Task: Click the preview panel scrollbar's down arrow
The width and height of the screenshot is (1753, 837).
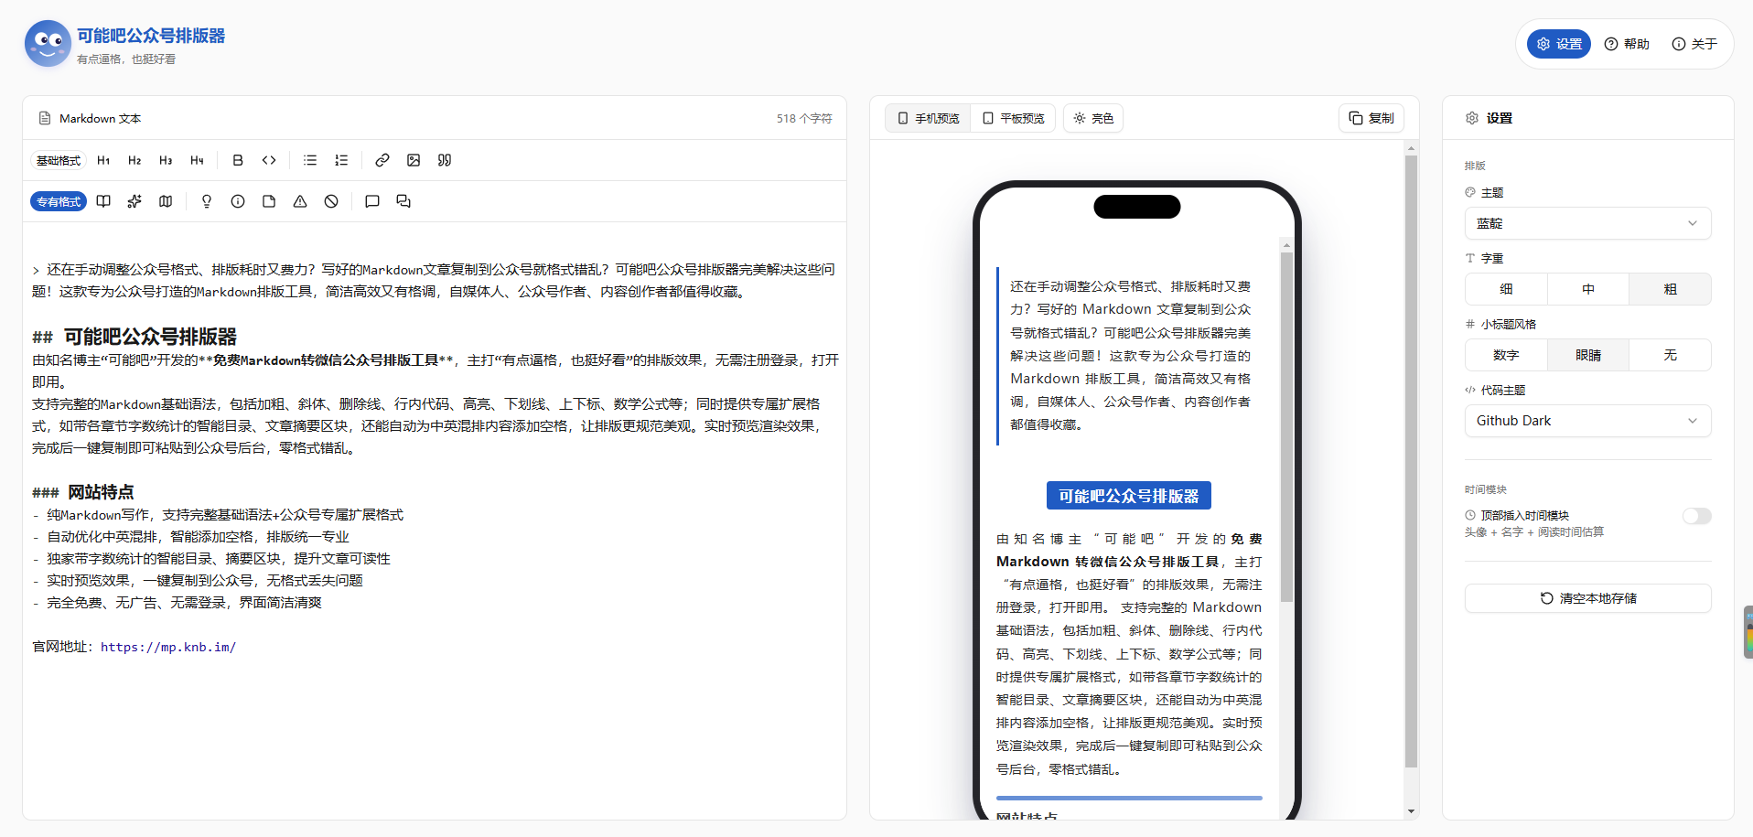Action: point(1411,811)
